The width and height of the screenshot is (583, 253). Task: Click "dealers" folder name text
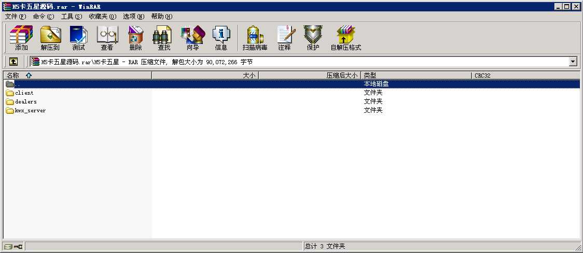(x=25, y=101)
